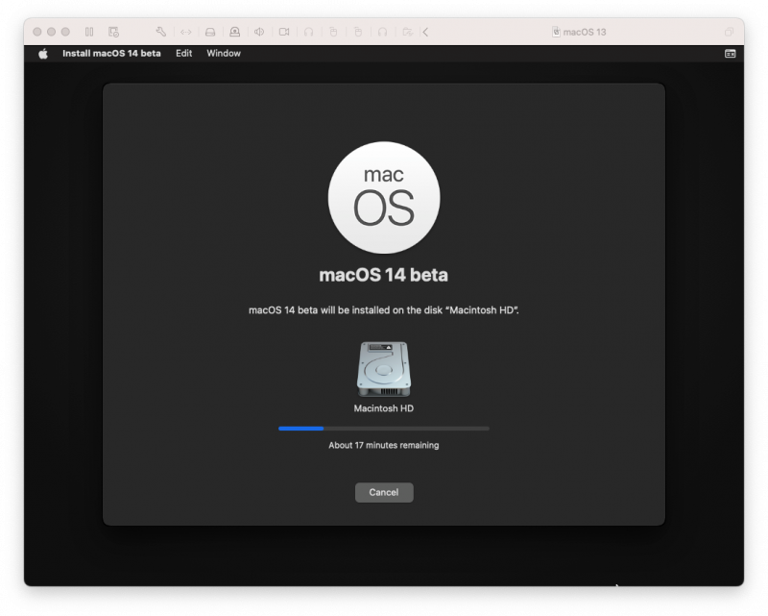Open the input menu icon in guest menu bar
The width and height of the screenshot is (768, 616).
tap(730, 54)
